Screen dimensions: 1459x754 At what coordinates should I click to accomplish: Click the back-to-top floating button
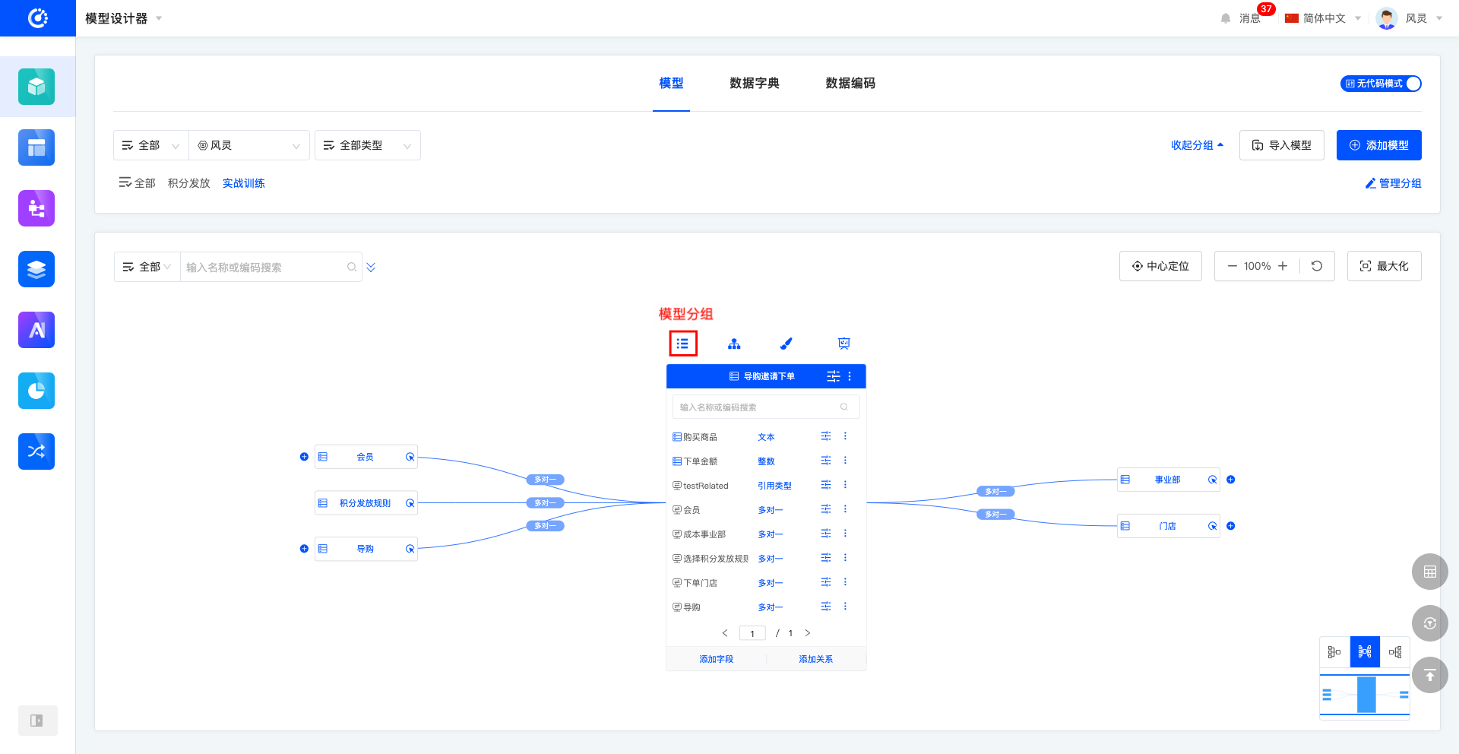click(x=1429, y=675)
